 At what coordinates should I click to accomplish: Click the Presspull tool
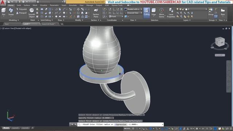point(21,13)
